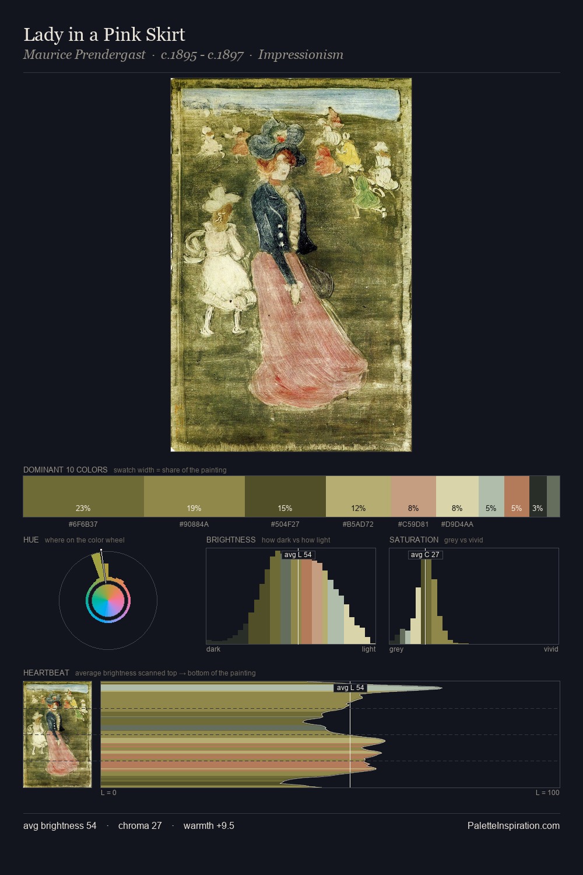The image size is (583, 875).
Task: Choose the 12% khaki swatch #B5AD72
Action: [x=359, y=496]
